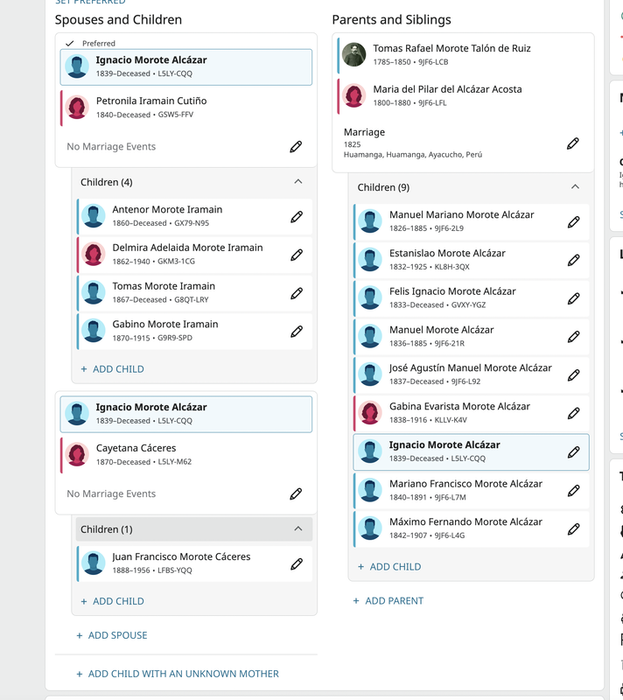Click edit pencil for Estanislao Morote Alcázar

[573, 260]
